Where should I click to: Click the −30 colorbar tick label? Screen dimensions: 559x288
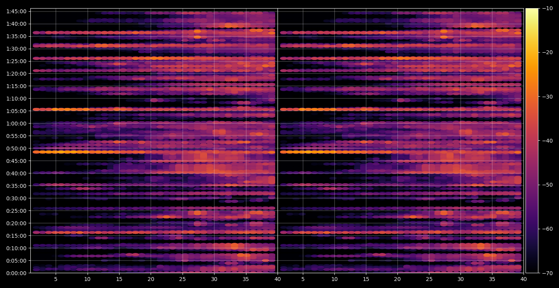[x=547, y=97]
